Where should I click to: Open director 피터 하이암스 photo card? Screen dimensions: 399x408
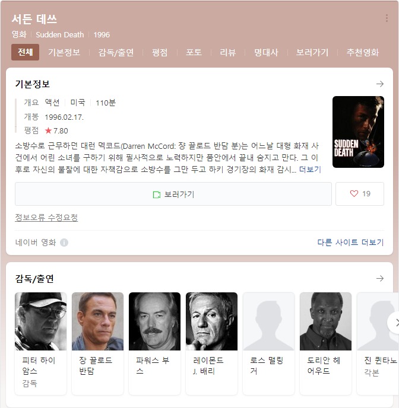click(x=40, y=343)
